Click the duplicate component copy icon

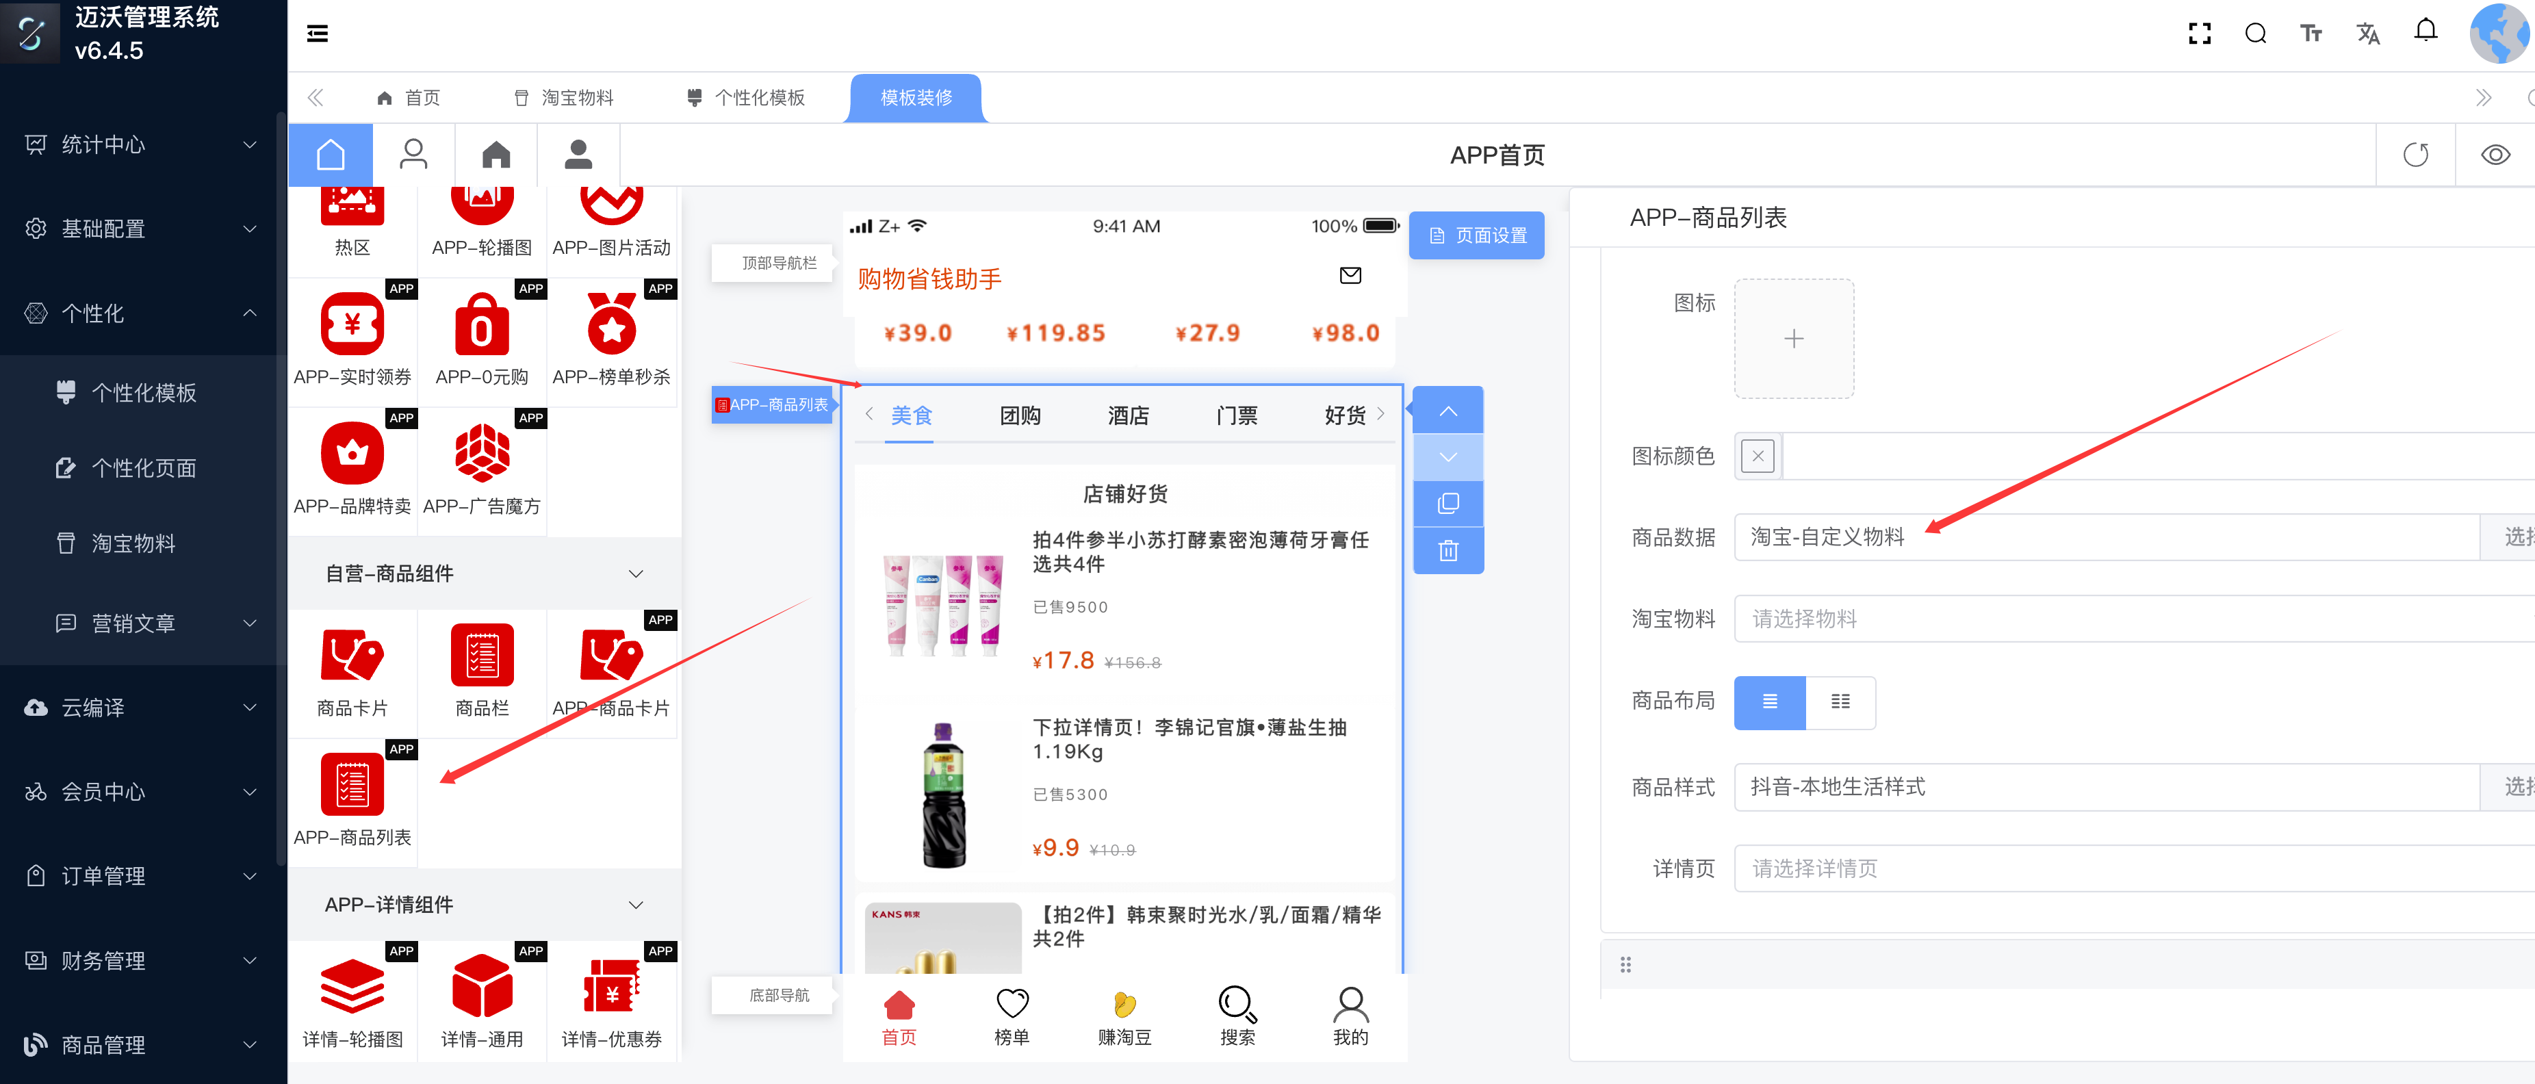click(1447, 504)
